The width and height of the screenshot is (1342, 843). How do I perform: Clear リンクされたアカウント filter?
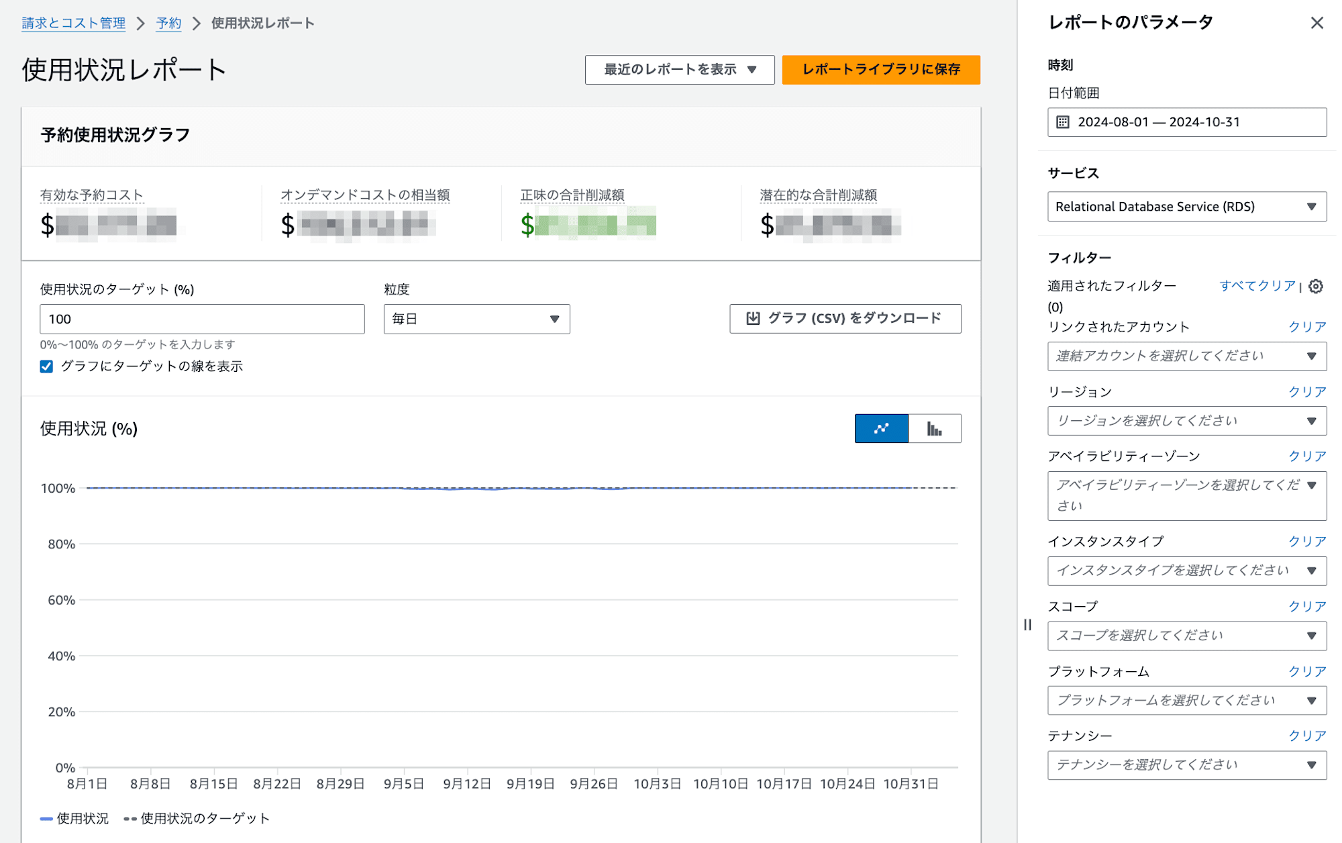pyautogui.click(x=1307, y=327)
